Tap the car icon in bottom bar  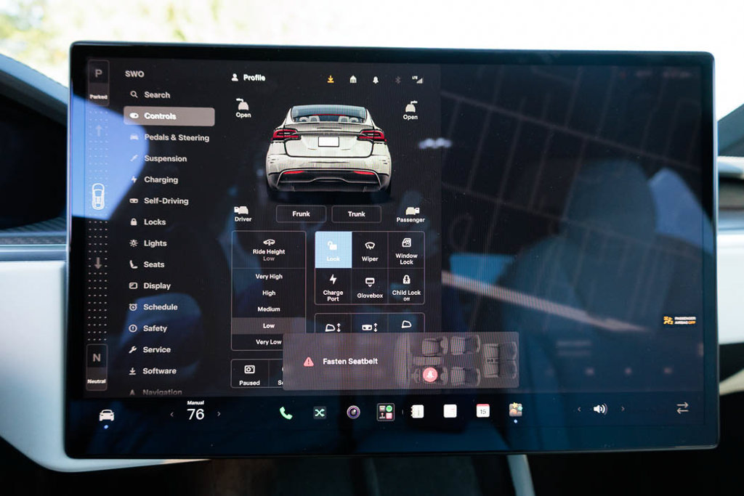click(106, 415)
